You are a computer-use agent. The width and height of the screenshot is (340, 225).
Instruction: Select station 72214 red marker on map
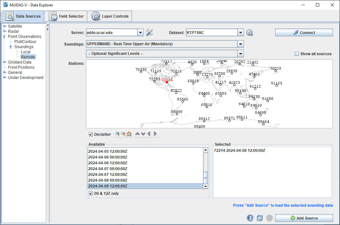167,82
